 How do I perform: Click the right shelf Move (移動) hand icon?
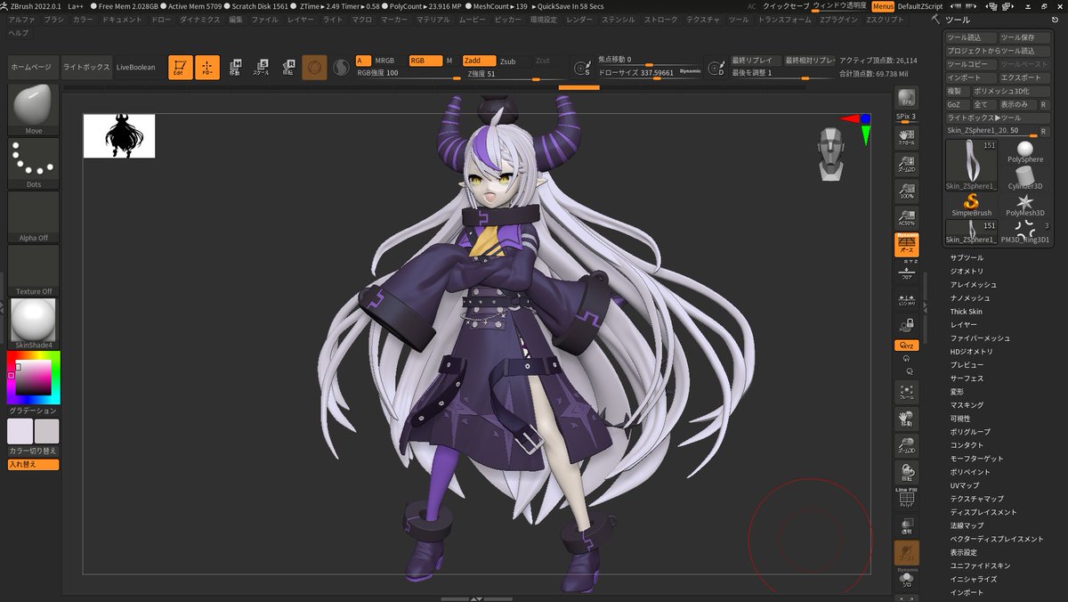[906, 419]
